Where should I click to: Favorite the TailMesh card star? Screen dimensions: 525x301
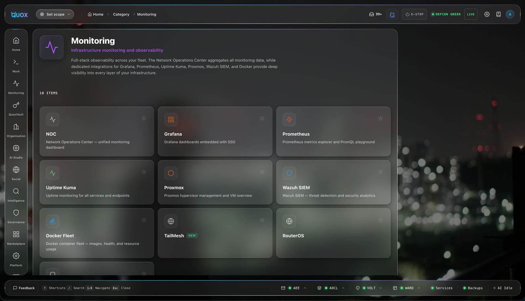[262, 220]
